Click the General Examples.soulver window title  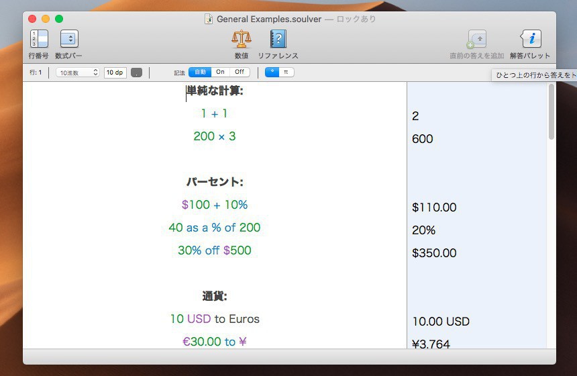pyautogui.click(x=269, y=19)
